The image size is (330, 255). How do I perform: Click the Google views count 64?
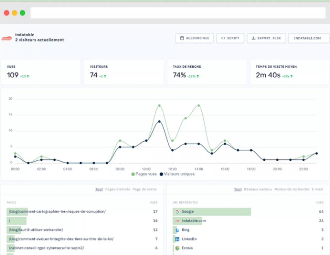[x=321, y=212]
